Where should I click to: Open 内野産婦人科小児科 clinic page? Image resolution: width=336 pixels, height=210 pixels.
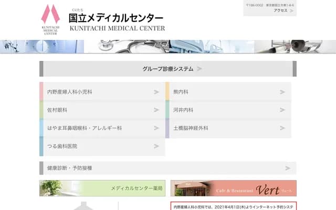click(70, 92)
